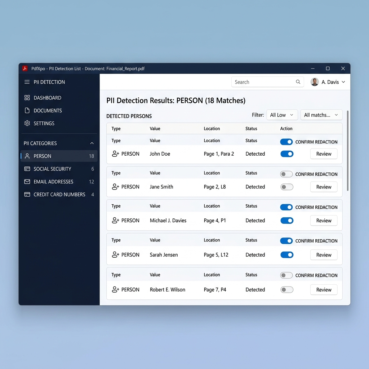
Task: Disable redaction toggle for Michael J. Davies
Action: coord(286,220)
